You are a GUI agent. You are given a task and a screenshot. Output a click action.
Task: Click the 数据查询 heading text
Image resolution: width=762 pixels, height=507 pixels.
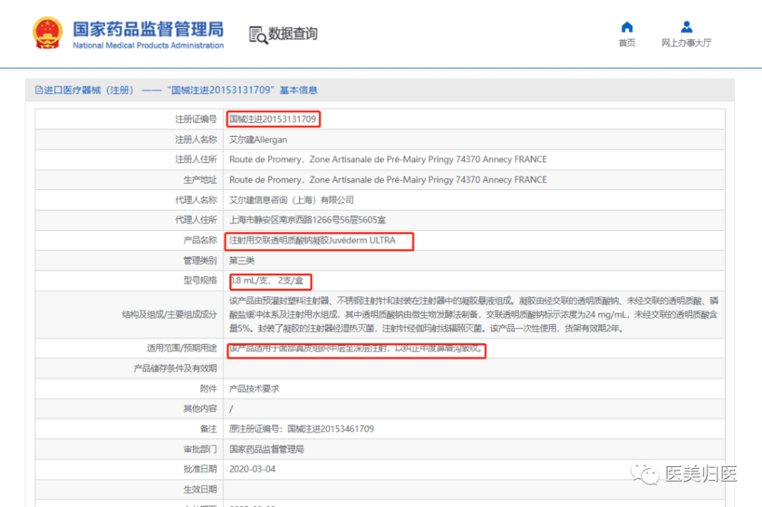click(293, 34)
